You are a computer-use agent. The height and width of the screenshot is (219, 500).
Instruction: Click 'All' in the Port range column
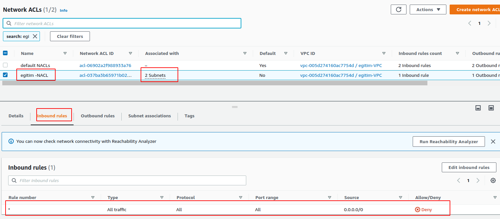258,210
